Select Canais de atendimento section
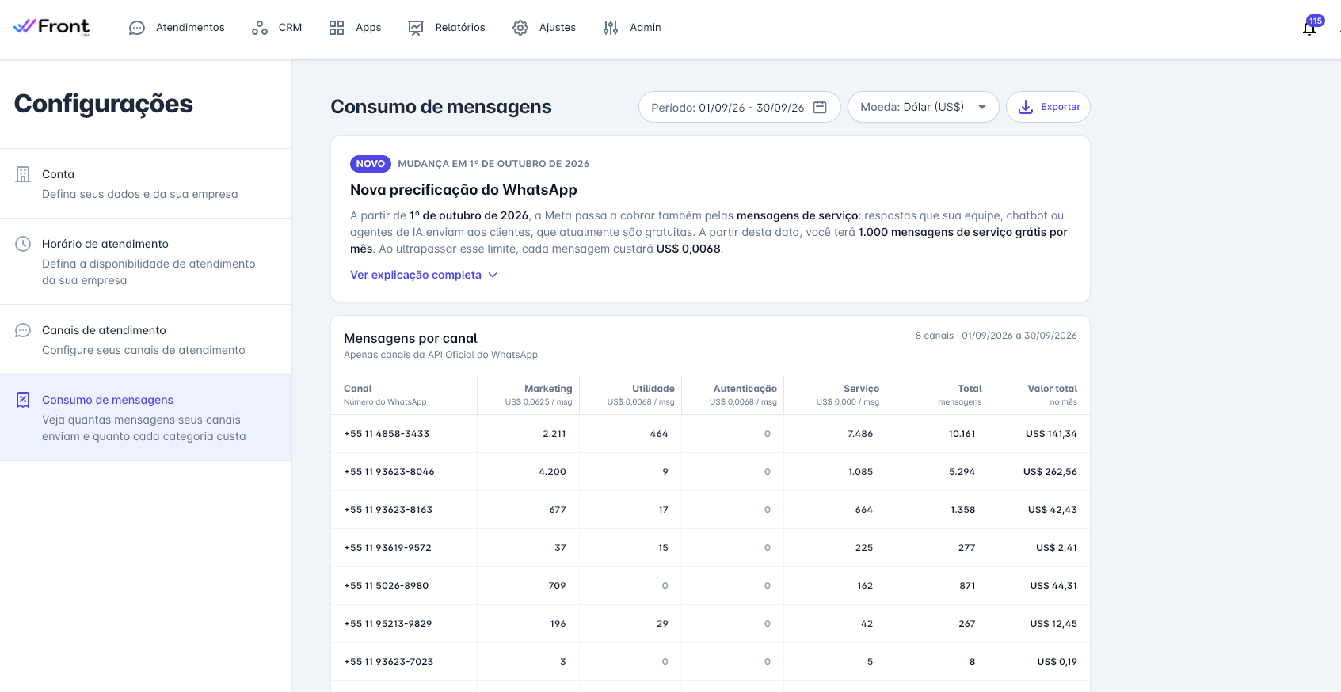 tap(146, 340)
